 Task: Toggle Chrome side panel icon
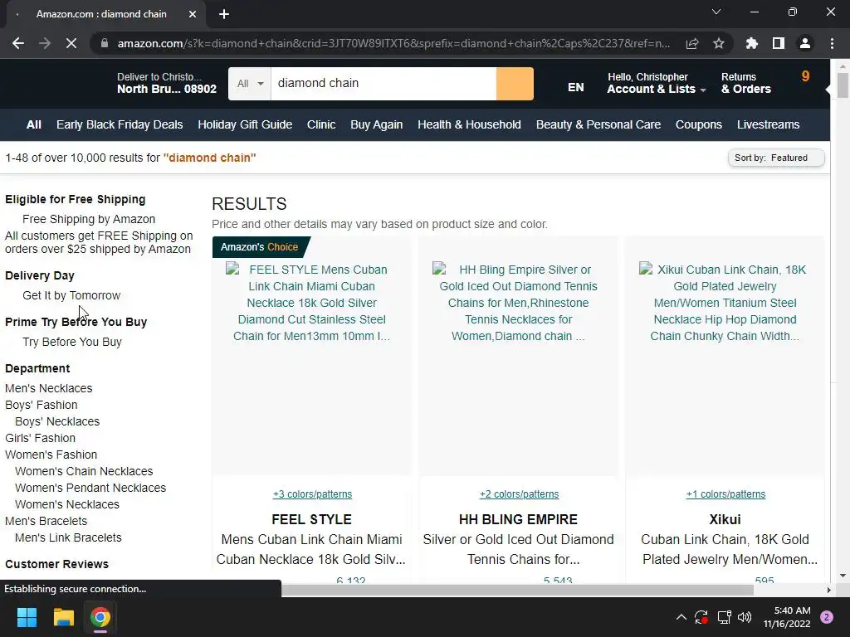779,43
